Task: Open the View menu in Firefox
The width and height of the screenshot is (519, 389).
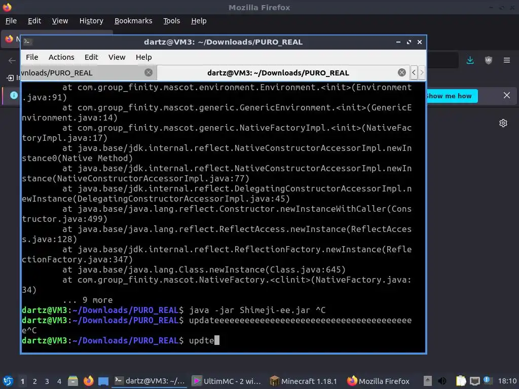Action: coord(60,21)
